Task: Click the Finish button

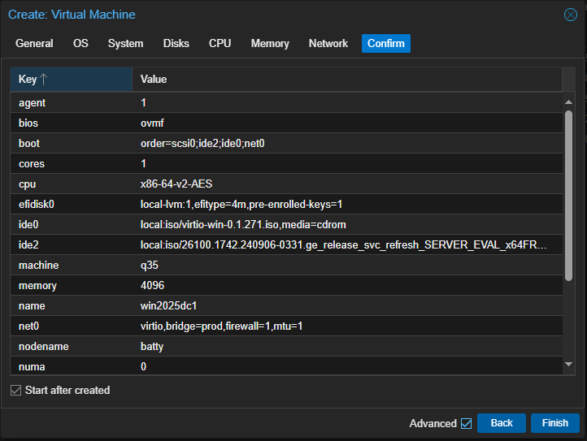Action: click(554, 423)
